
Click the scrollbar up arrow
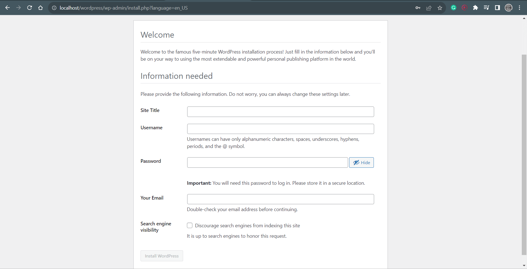point(524,18)
